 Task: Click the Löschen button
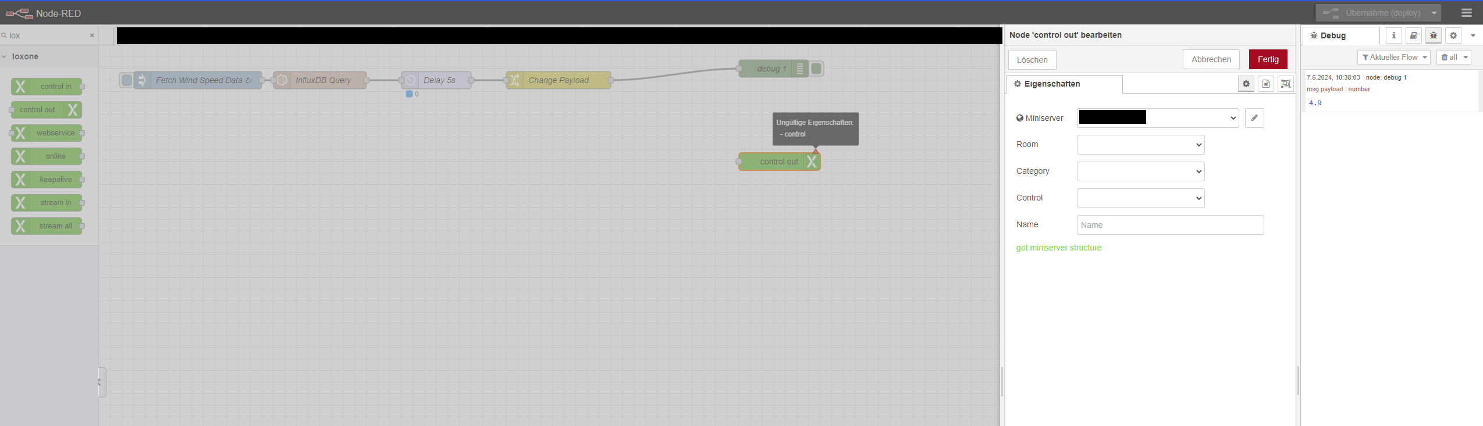pos(1032,60)
